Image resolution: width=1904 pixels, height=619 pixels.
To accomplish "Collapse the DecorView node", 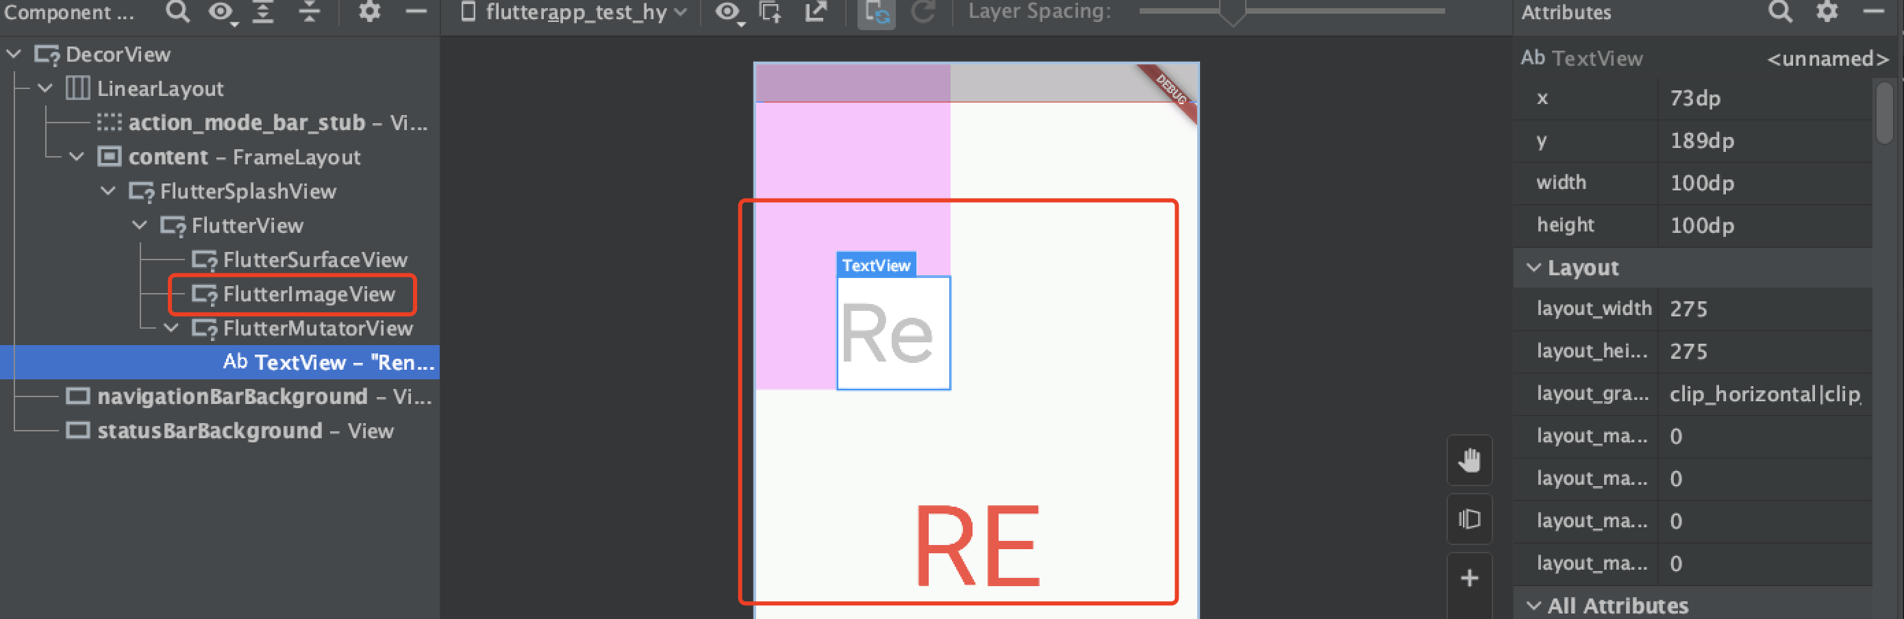I will pyautogui.click(x=13, y=54).
